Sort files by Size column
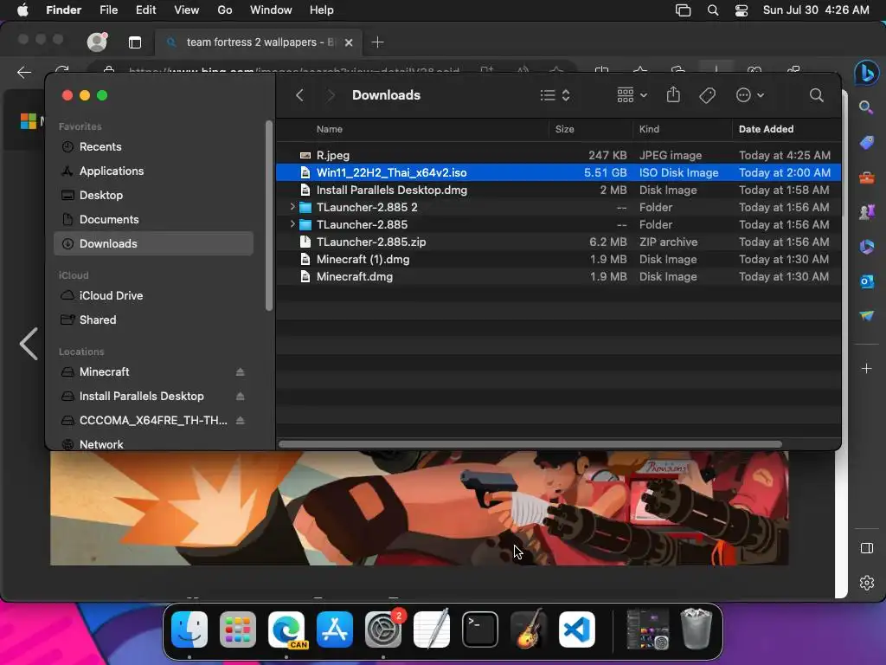This screenshot has width=886, height=665. (564, 129)
